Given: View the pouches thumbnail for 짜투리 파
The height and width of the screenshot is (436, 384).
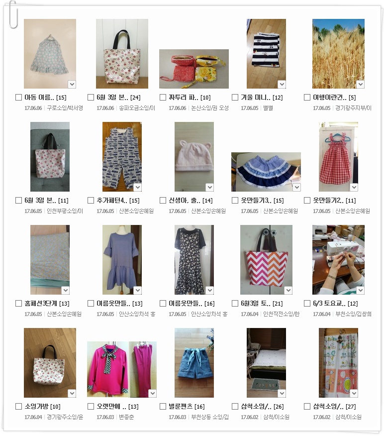Looking at the screenshot, I should click(194, 69).
